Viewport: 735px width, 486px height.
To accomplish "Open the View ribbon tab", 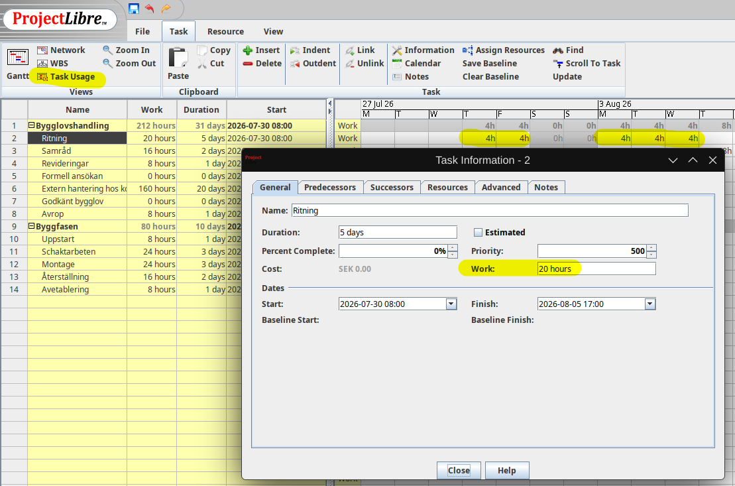I will tap(273, 31).
